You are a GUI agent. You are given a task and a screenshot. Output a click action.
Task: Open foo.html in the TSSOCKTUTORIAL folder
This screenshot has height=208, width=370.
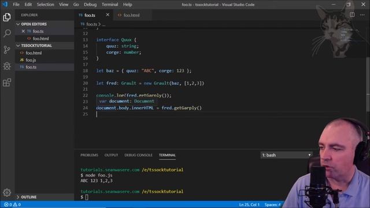tap(45, 53)
